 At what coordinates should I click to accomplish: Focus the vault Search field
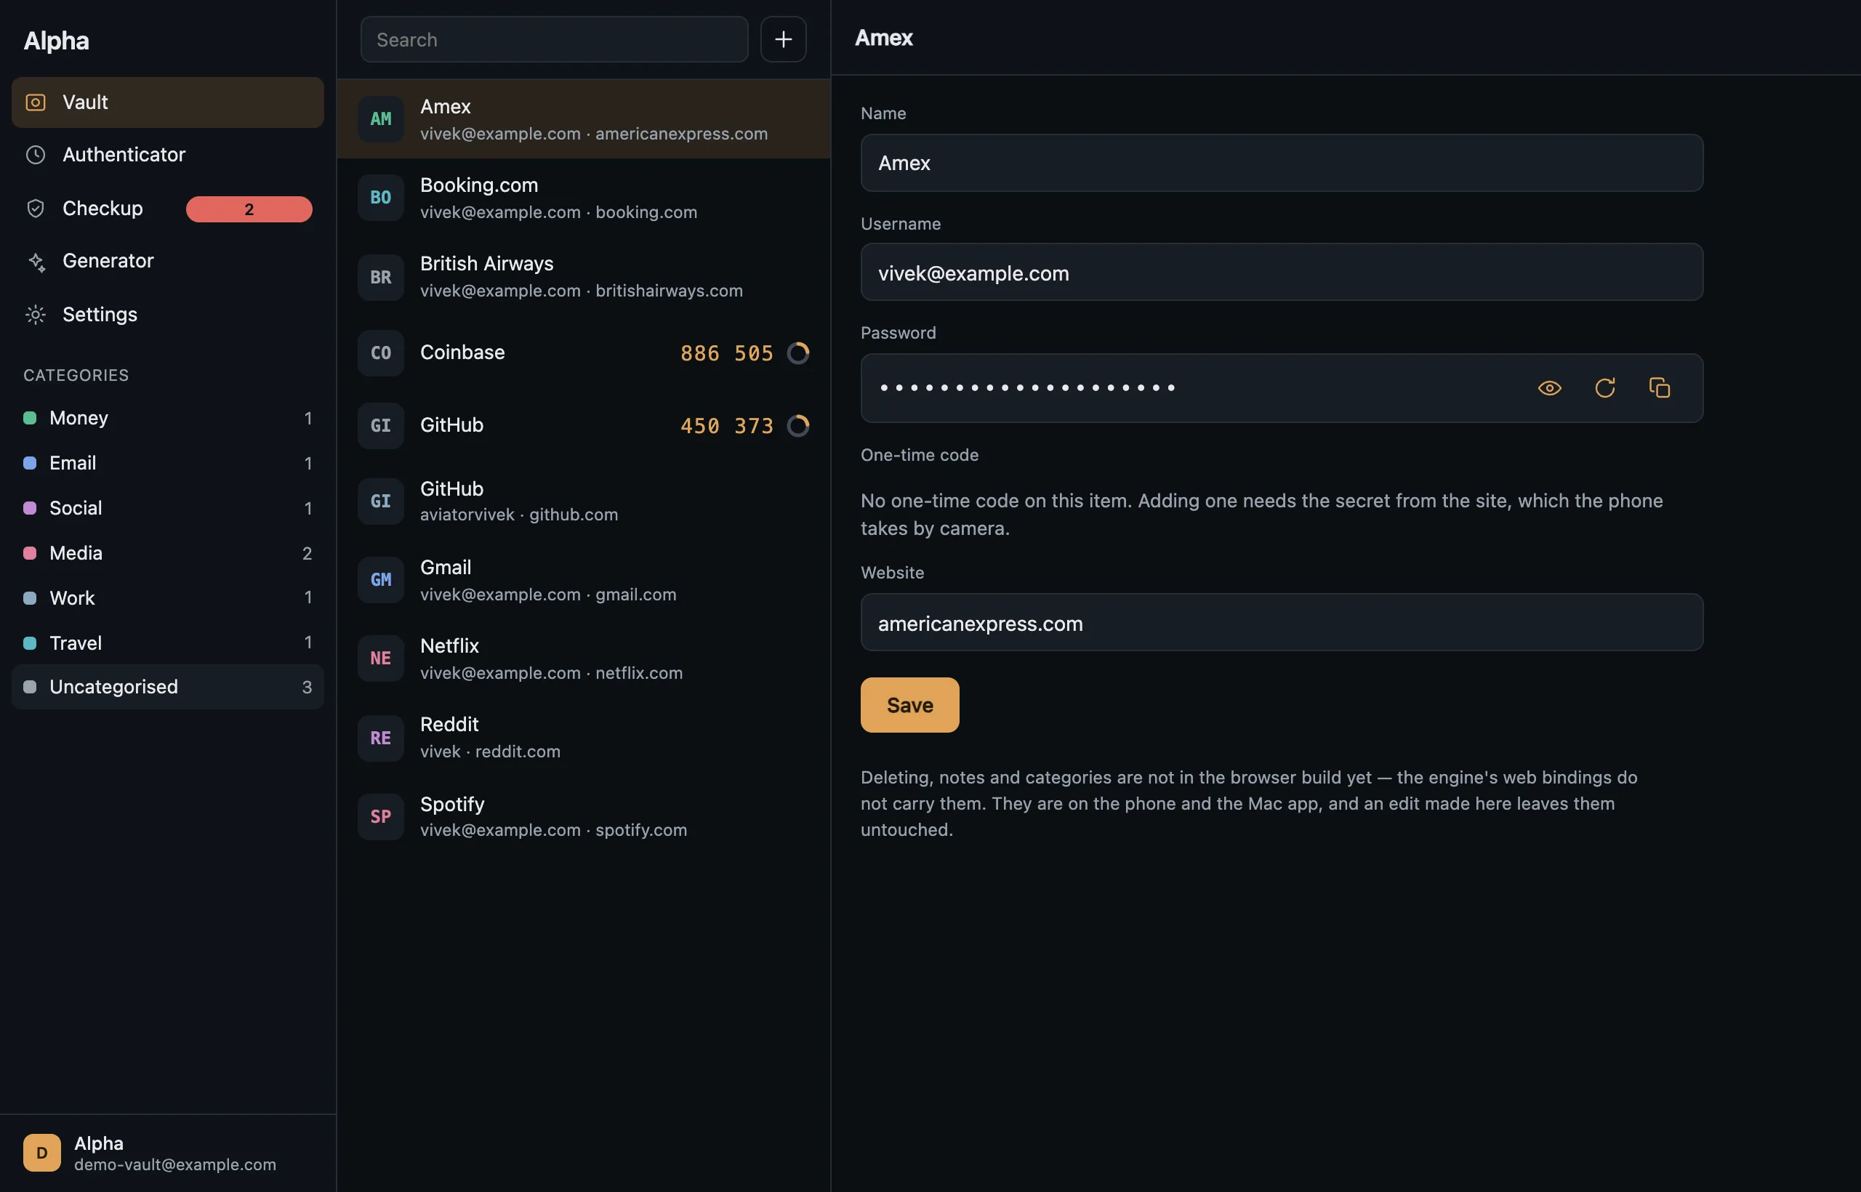(554, 39)
